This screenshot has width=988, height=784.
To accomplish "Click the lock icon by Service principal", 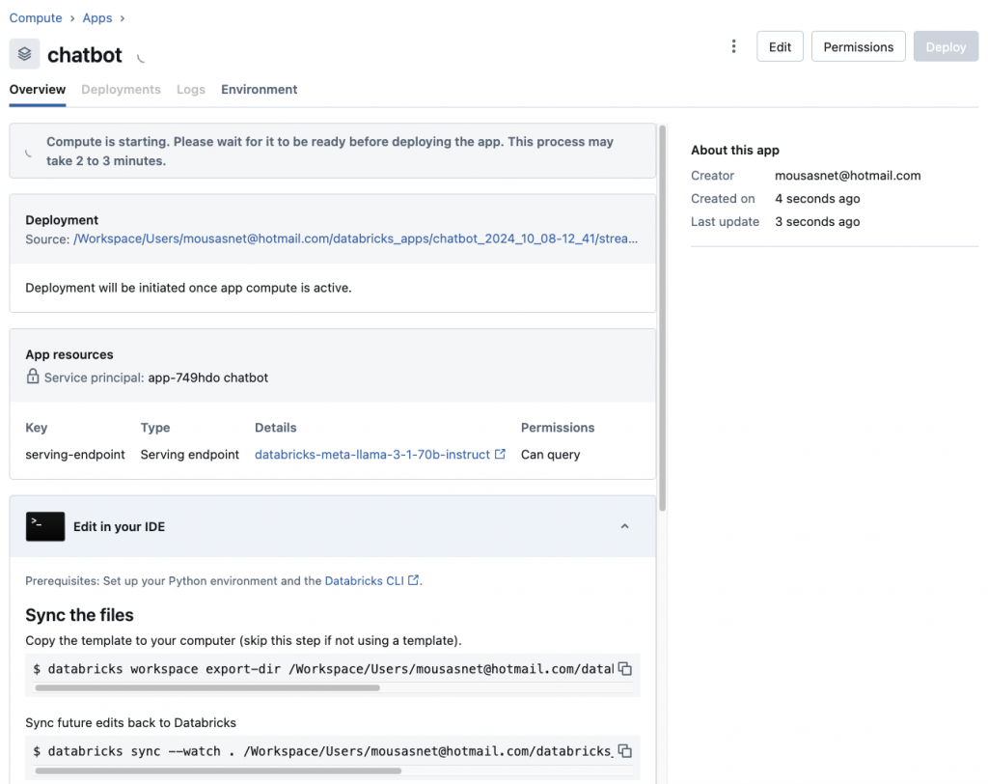I will (33, 378).
